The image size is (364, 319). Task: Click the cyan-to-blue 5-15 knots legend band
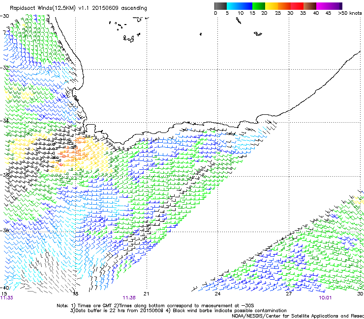(x=240, y=6)
